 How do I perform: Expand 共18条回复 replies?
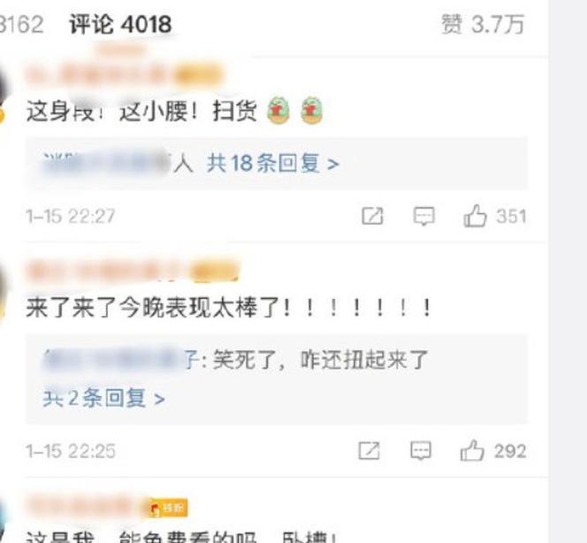tap(273, 164)
